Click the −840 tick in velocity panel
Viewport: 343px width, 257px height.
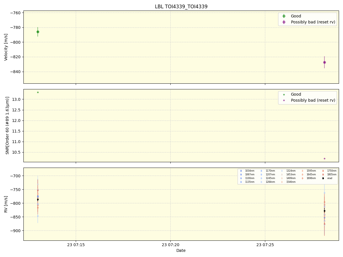[x=15, y=72]
